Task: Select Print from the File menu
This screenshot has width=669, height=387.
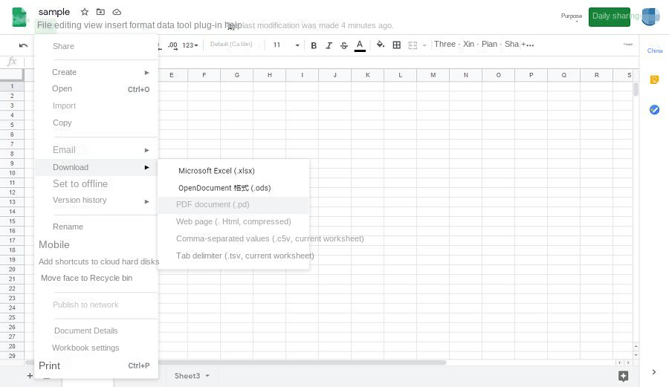Action: [x=50, y=365]
